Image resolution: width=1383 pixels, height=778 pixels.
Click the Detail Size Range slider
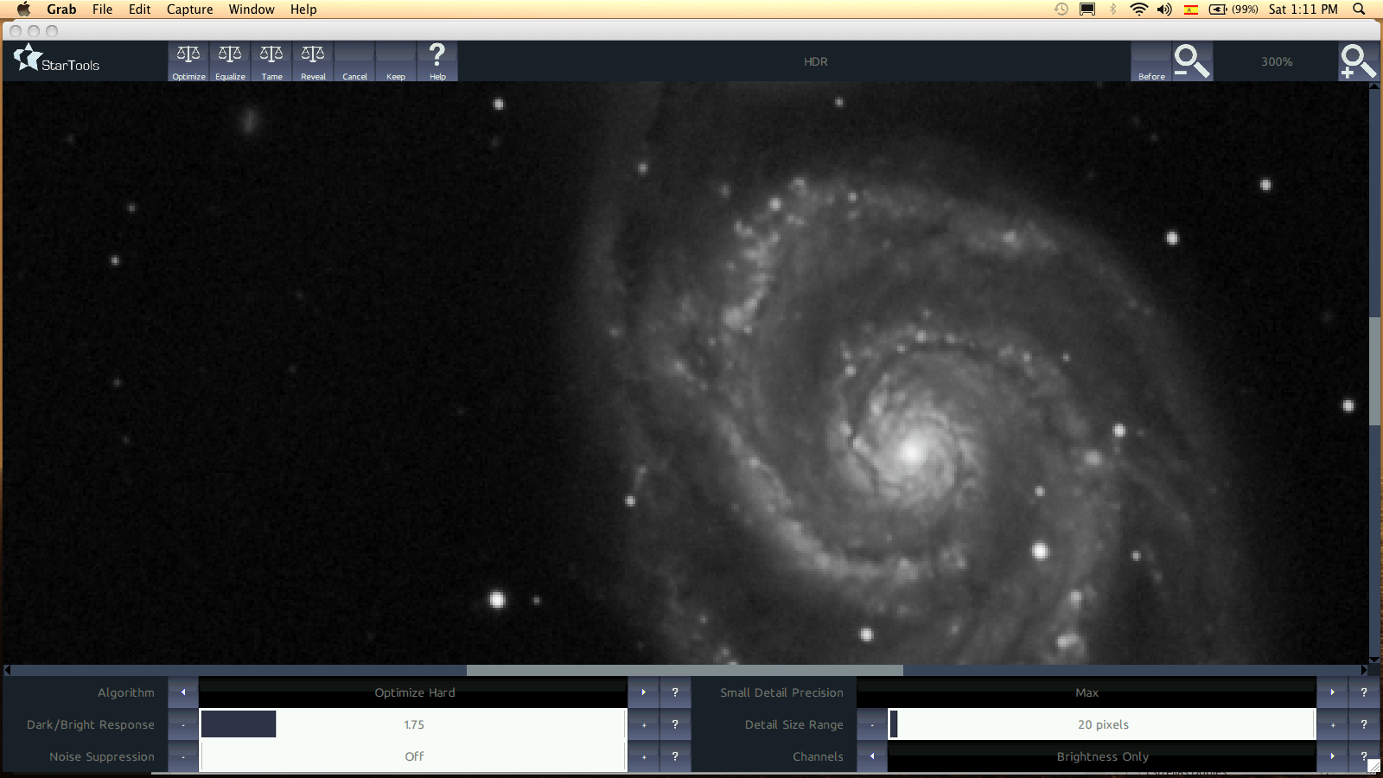click(1102, 724)
